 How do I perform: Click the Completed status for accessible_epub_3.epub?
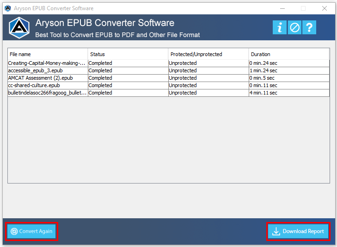(128, 70)
